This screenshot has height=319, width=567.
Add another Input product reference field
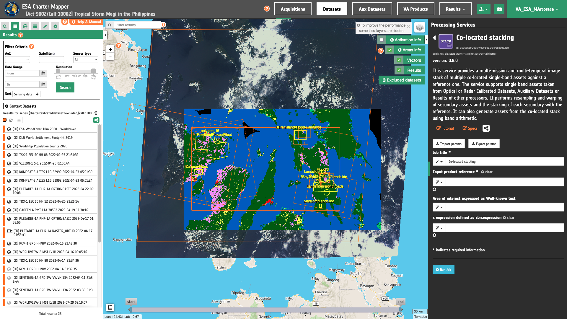point(434,189)
